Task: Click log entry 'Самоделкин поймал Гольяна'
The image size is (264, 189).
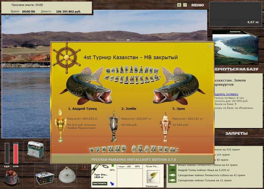Action: (205, 180)
